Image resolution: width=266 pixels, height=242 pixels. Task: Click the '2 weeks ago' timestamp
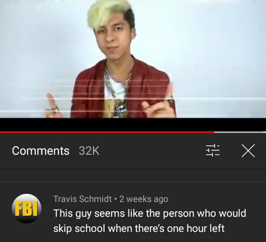pos(144,199)
